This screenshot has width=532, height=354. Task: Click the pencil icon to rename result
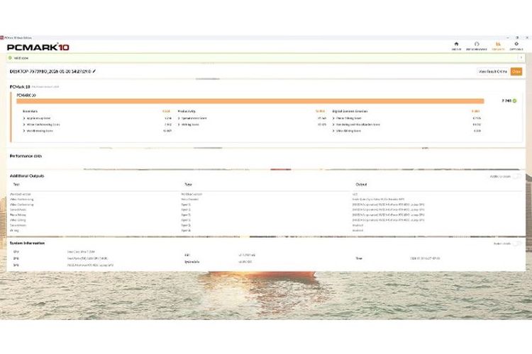tap(94, 72)
